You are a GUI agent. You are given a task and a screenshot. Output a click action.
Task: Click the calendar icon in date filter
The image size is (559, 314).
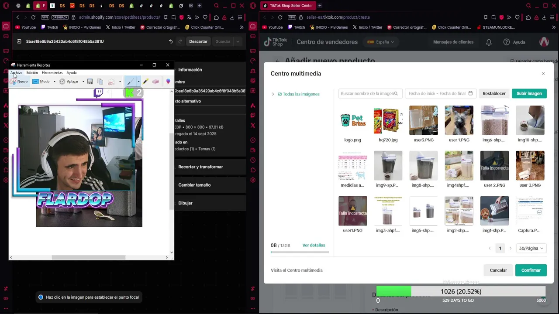pyautogui.click(x=470, y=93)
